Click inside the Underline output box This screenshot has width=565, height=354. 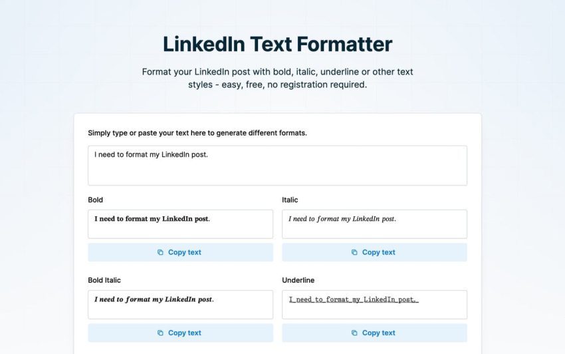tap(374, 305)
